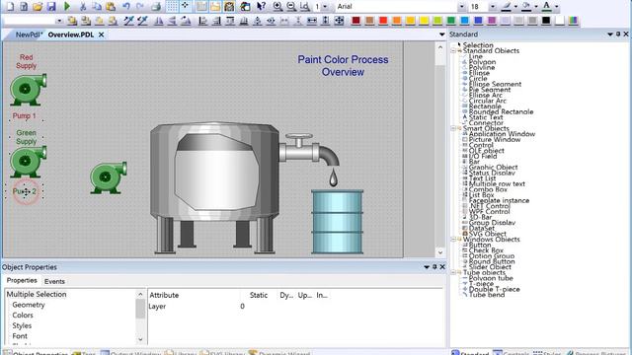
Task: Choose I/O Field smart object
Action: [483, 156]
